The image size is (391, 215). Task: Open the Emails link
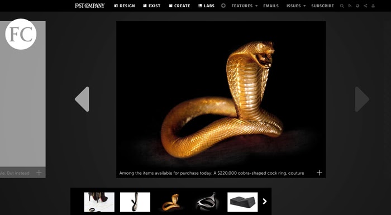[x=271, y=6]
